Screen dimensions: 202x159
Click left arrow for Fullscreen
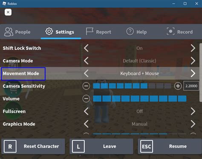pos(86,111)
